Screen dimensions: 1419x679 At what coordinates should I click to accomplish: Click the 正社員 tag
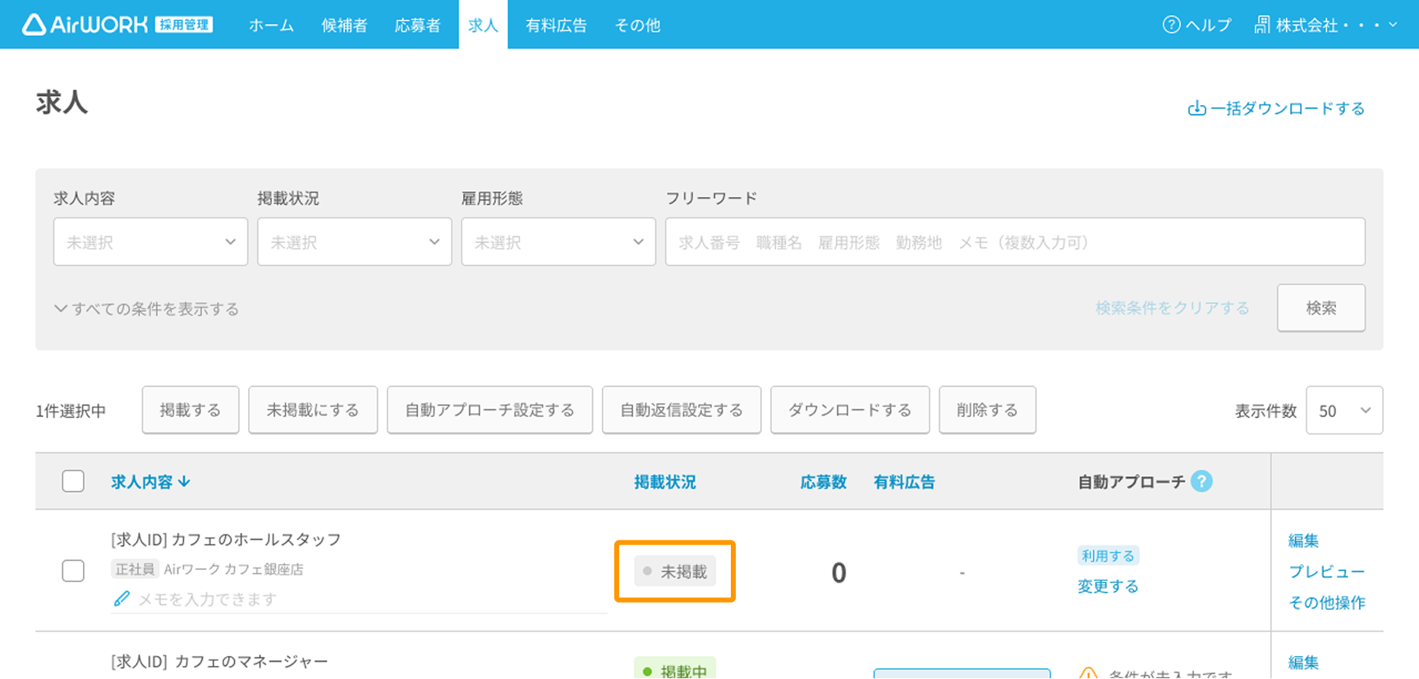tap(135, 569)
